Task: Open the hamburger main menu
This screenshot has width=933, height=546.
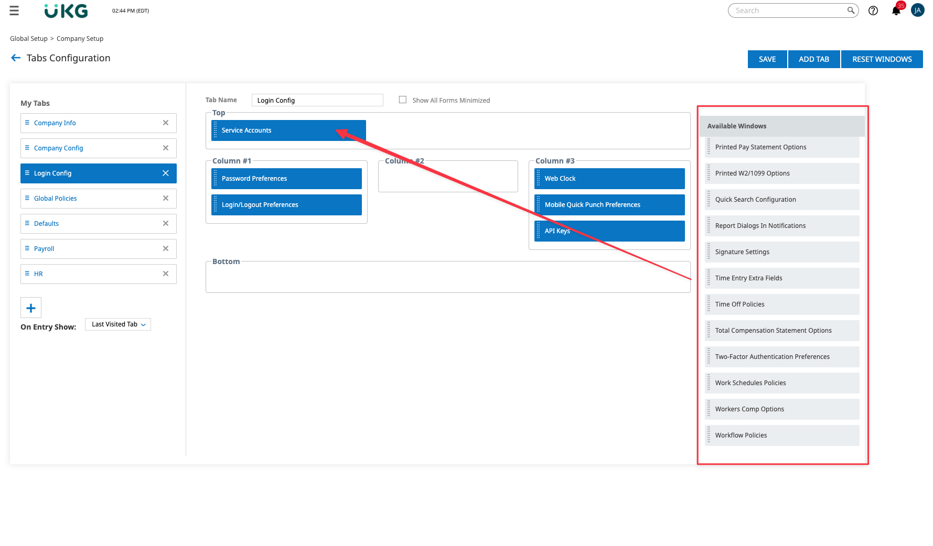Action: pos(14,10)
